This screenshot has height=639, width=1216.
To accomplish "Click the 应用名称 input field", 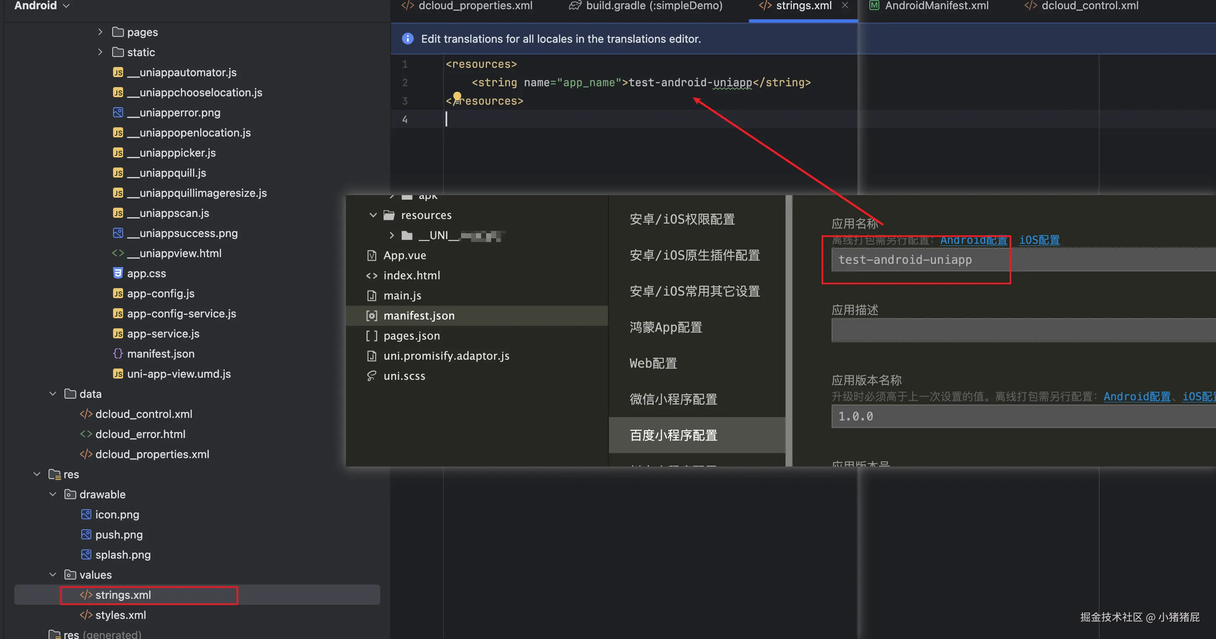I will 1023,260.
